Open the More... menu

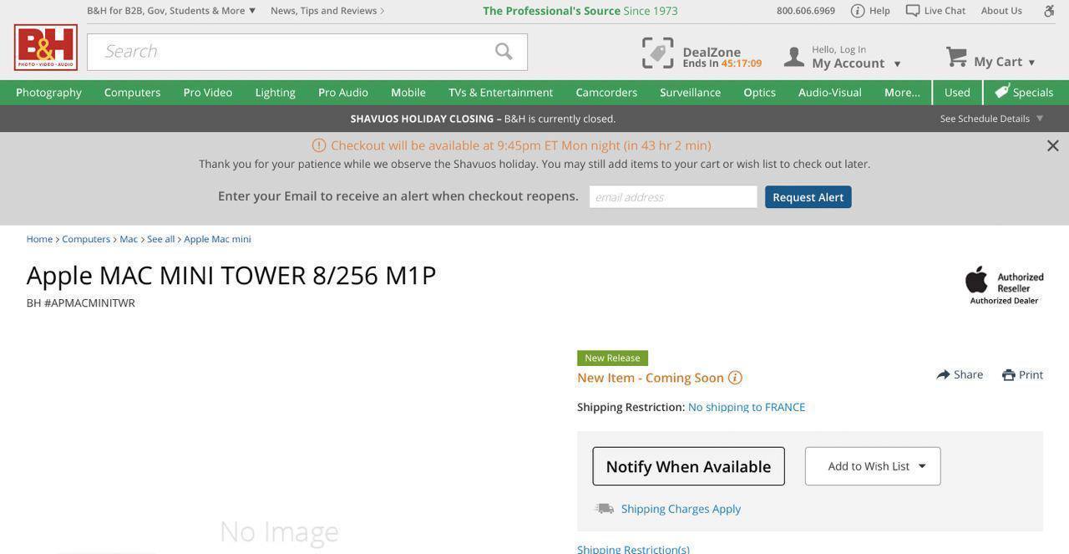(903, 92)
